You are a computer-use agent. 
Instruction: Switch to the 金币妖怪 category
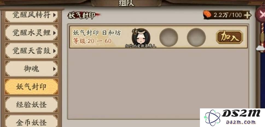coord(31,122)
